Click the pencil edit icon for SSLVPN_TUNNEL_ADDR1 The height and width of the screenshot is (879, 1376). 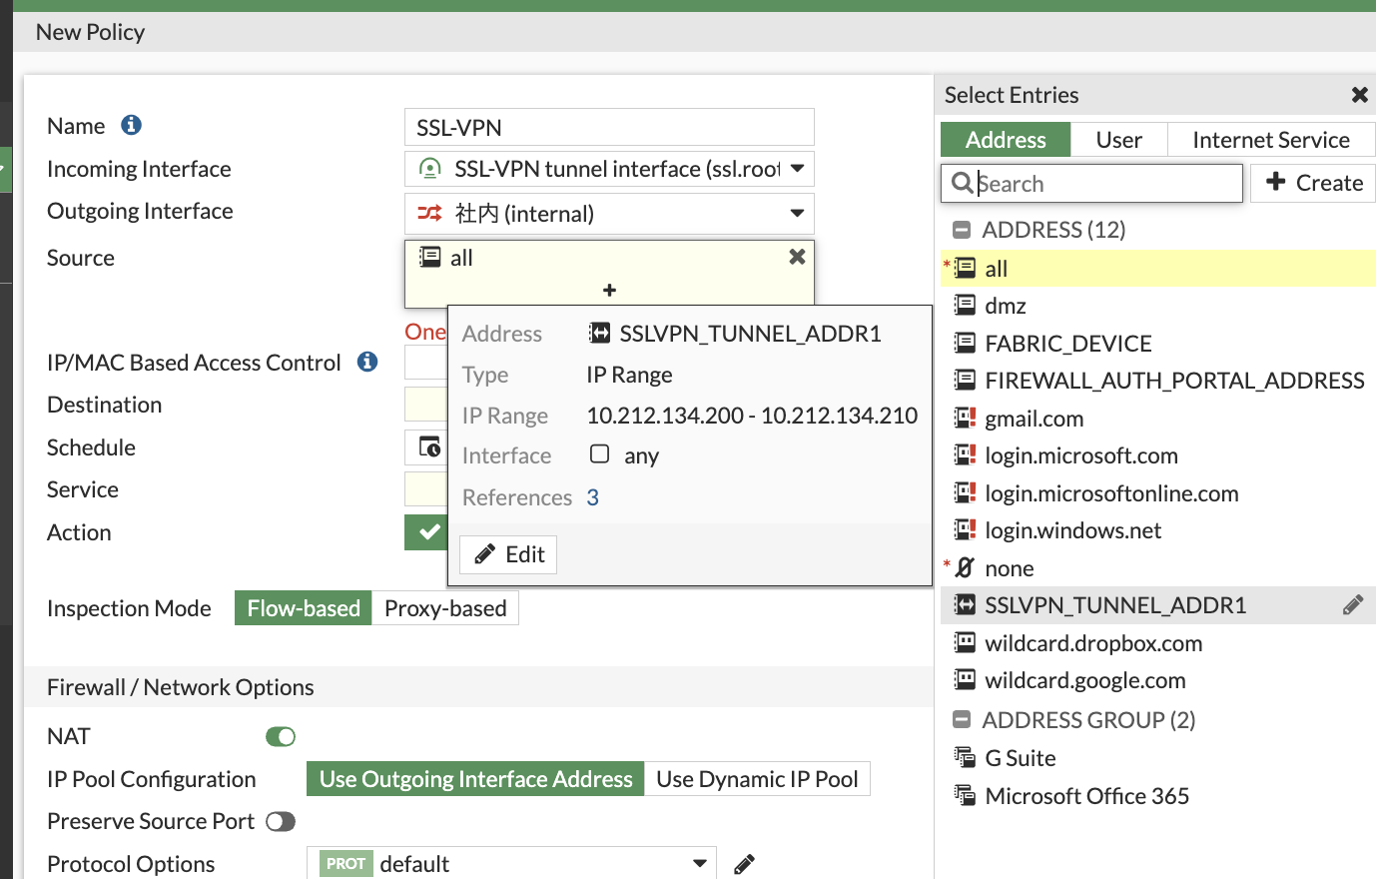pyautogui.click(x=1353, y=604)
